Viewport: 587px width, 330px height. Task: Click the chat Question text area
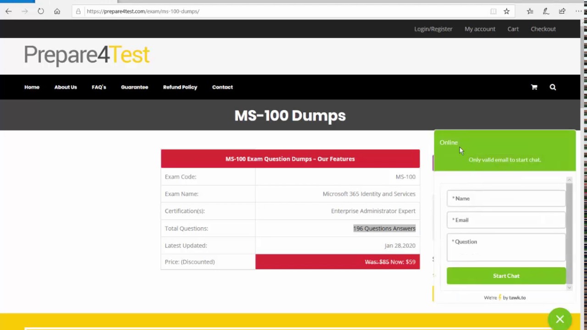point(506,247)
